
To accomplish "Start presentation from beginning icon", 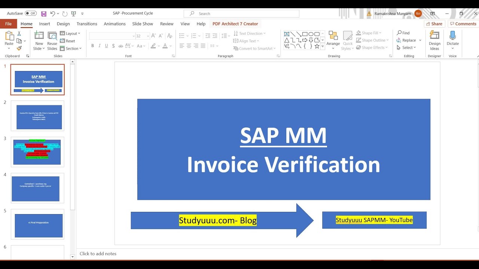I will click(x=74, y=13).
